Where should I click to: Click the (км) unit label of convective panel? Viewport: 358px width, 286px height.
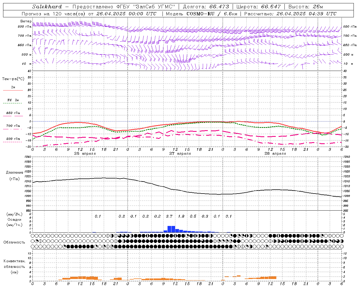click(x=14, y=272)
